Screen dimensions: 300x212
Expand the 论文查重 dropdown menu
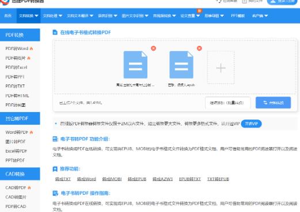(190, 16)
